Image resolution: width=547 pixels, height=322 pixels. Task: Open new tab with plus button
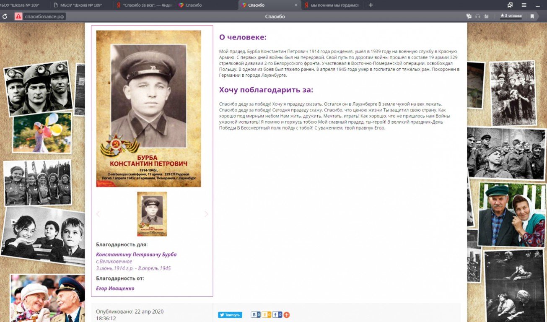point(371,5)
